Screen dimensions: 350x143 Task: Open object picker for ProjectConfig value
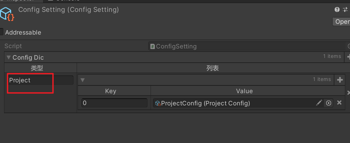[x=328, y=103]
